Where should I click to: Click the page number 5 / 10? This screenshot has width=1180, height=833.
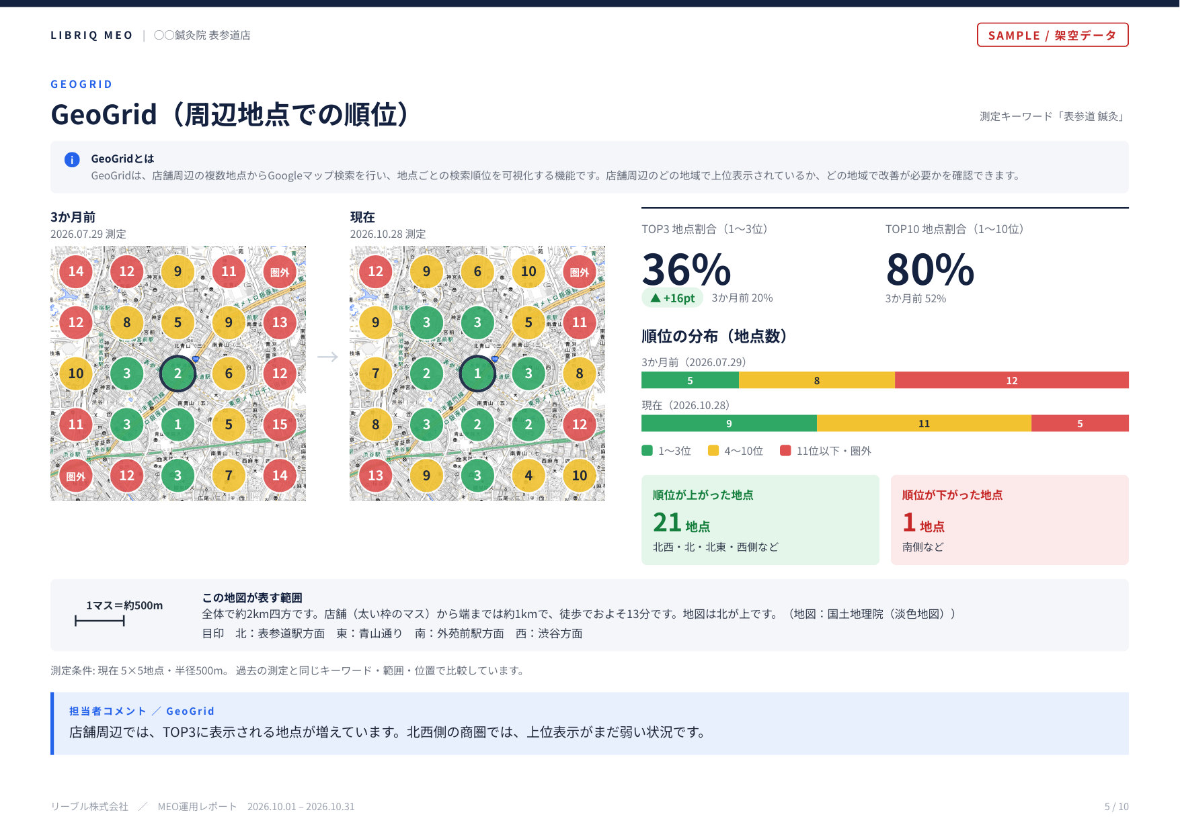(x=1116, y=806)
